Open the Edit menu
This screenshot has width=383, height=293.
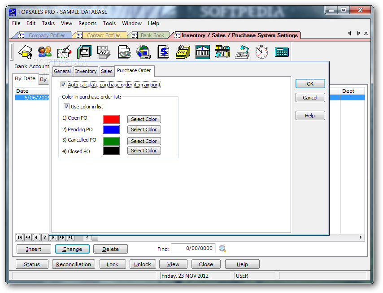[x=31, y=23]
